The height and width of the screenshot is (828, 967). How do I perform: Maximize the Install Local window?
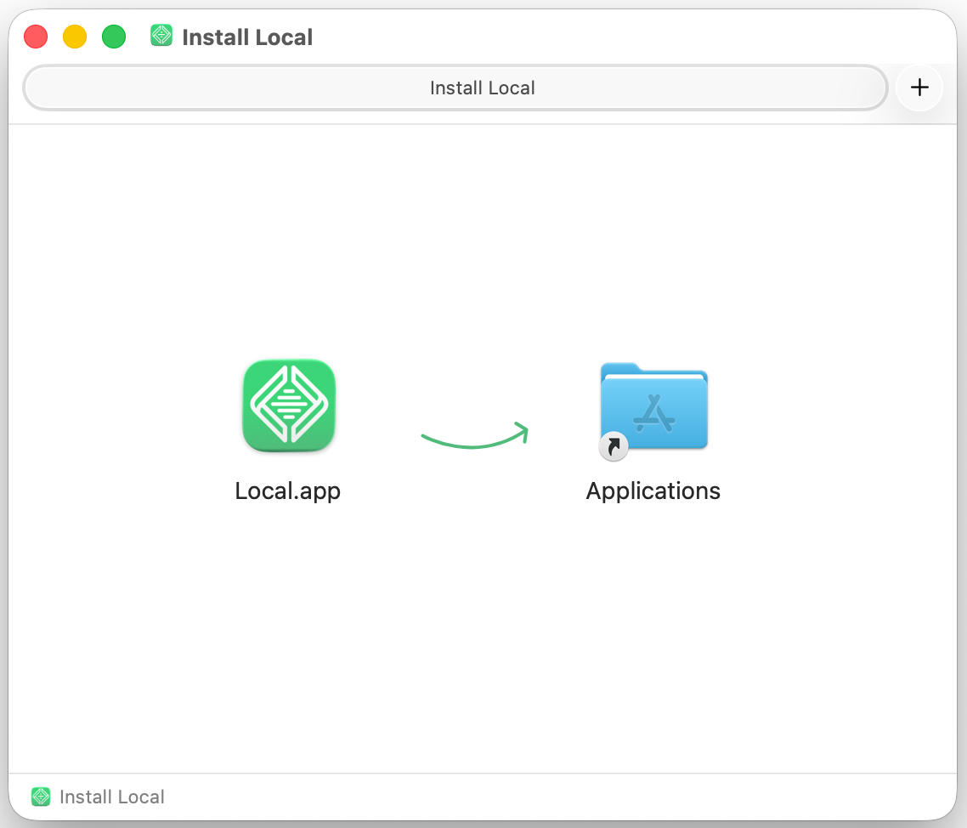coord(114,37)
